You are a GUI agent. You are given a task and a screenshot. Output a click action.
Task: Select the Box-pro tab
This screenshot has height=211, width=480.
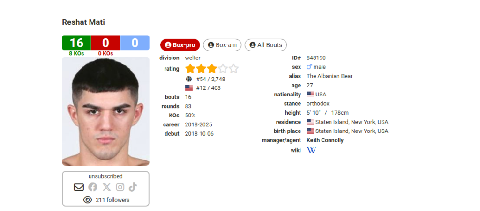click(x=180, y=45)
